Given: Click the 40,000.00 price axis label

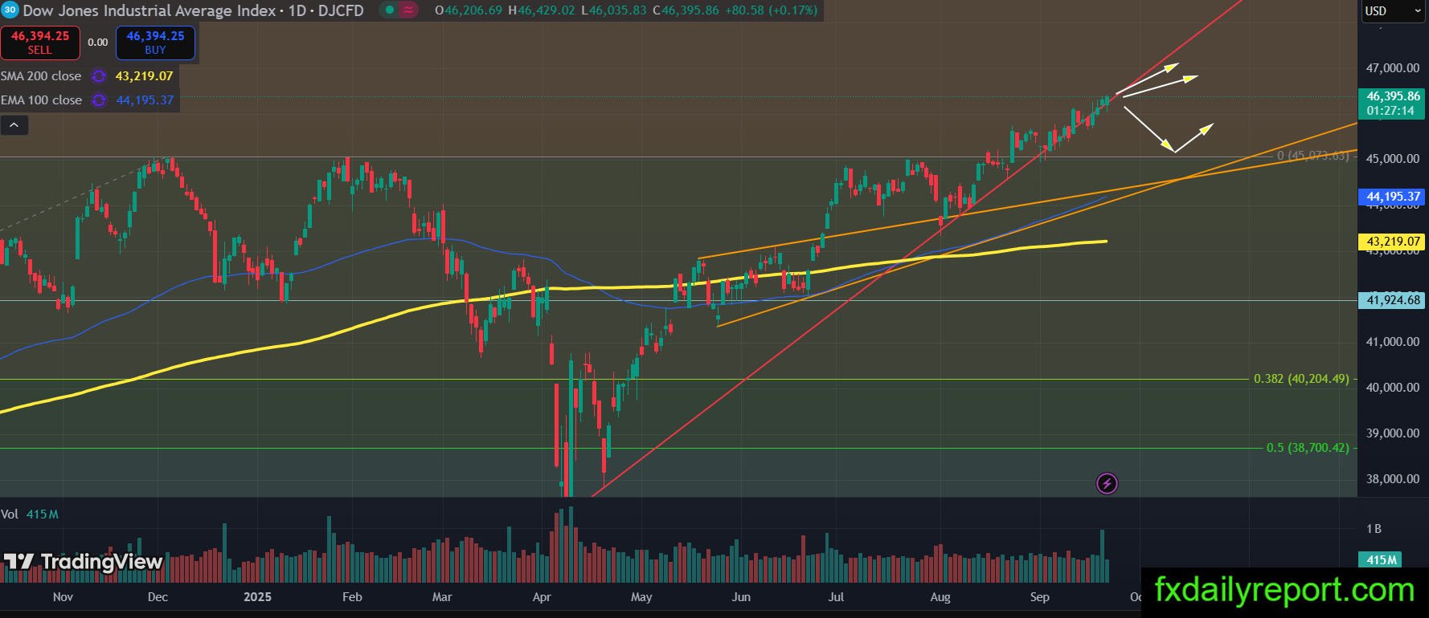Looking at the screenshot, I should point(1392,387).
